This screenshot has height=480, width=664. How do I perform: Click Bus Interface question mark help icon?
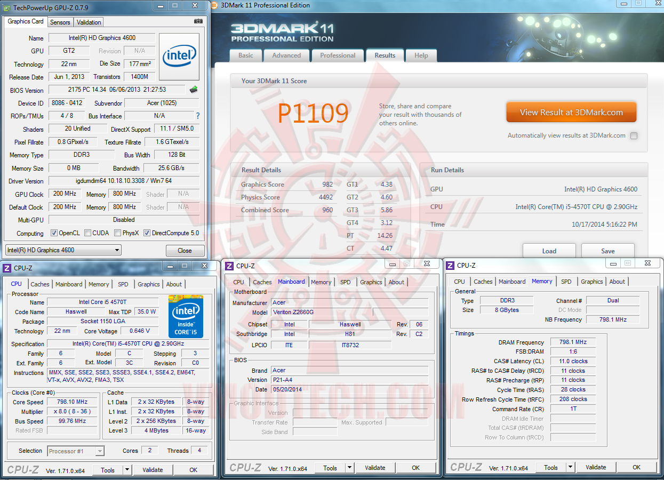(x=198, y=116)
